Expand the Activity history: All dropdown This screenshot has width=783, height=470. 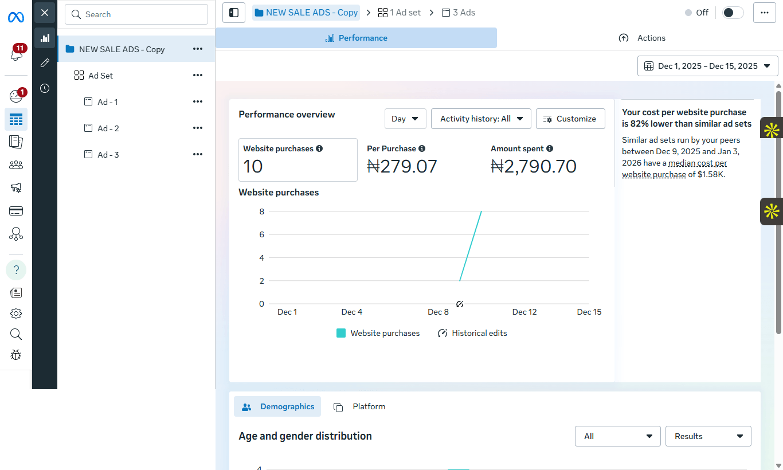481,119
